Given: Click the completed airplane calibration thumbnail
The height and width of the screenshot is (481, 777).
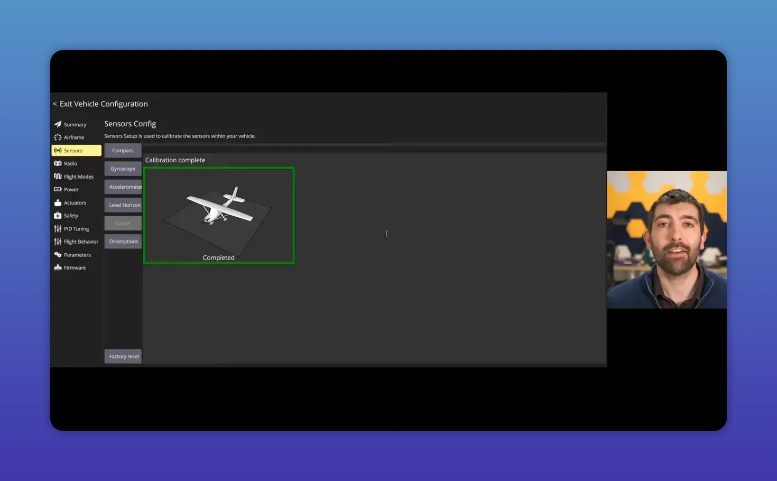Looking at the screenshot, I should 218,216.
